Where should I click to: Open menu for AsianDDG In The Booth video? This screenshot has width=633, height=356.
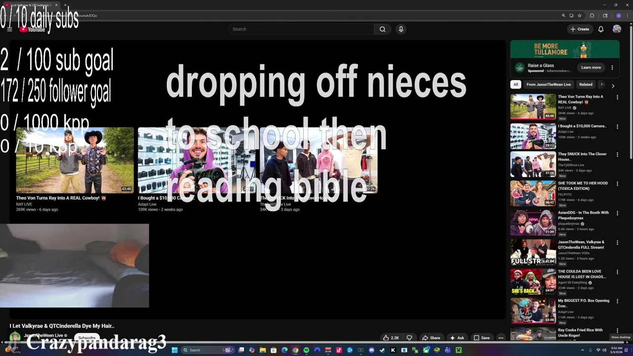coord(617,213)
